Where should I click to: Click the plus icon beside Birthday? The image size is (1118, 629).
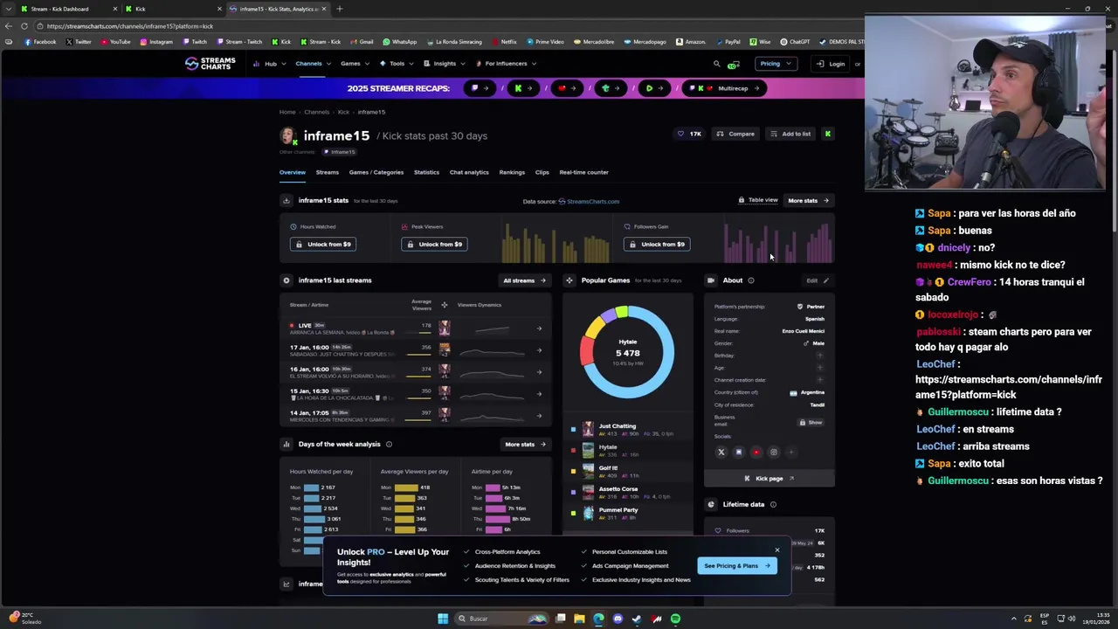coord(820,356)
